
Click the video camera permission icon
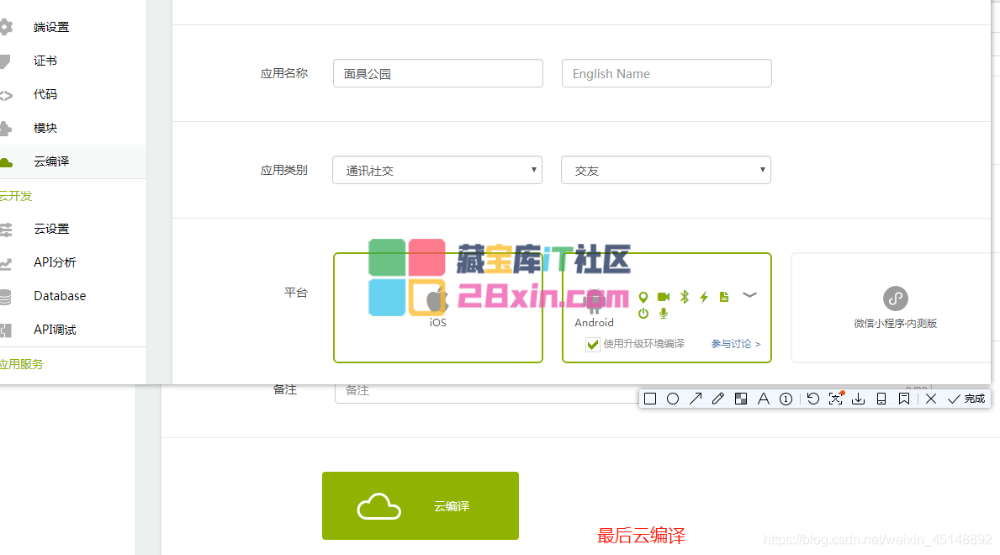click(x=664, y=297)
